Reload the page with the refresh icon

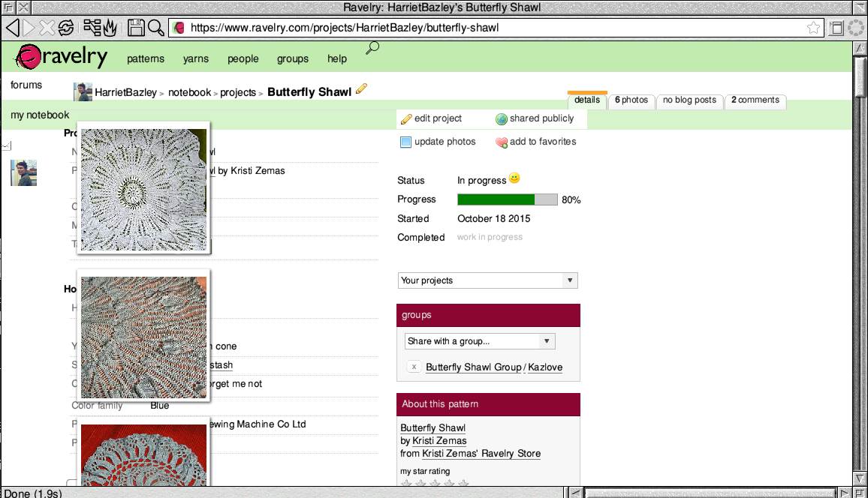[x=66, y=28]
